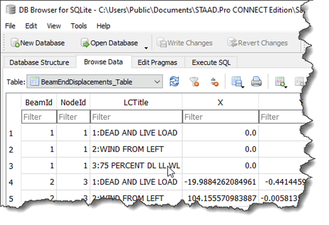Click the fifth column's Filter field
Image resolution: width=329 pixels, height=225 pixels.
click(282, 117)
